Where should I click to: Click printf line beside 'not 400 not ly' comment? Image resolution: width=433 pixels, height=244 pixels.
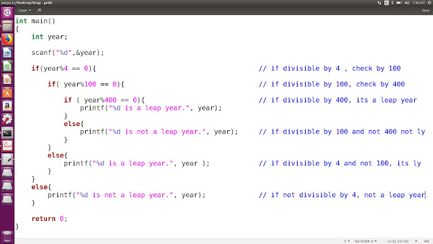tap(159, 131)
